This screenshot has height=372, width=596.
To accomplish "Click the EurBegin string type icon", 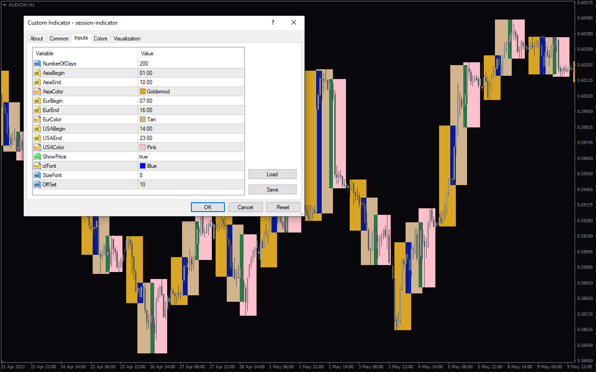I will (x=37, y=101).
